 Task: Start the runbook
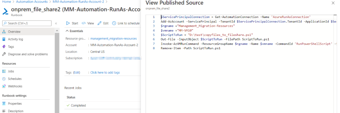pyautogui.click(x=72, y=23)
